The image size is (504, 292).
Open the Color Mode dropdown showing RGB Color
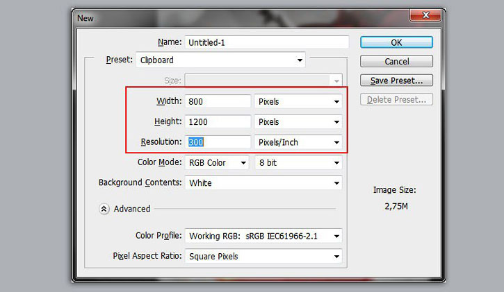click(217, 162)
